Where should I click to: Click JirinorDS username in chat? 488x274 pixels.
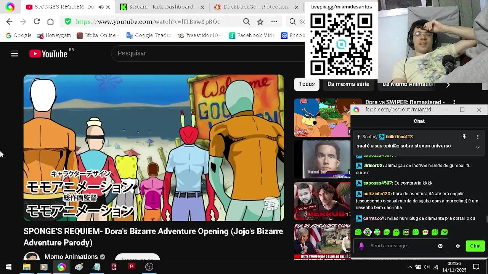tap(373, 166)
